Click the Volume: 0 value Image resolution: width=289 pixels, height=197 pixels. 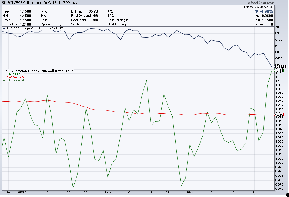click(x=263, y=24)
